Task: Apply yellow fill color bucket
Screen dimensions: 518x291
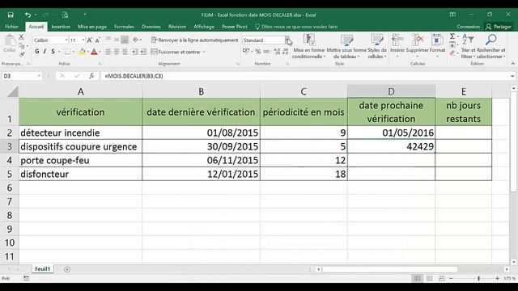Action: (83, 52)
